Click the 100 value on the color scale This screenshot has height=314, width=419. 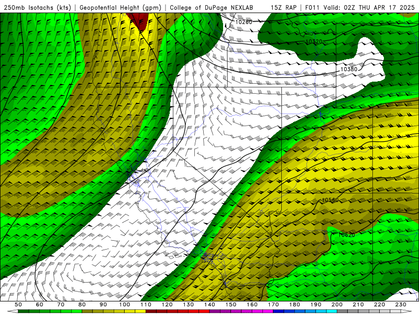pyautogui.click(x=125, y=305)
